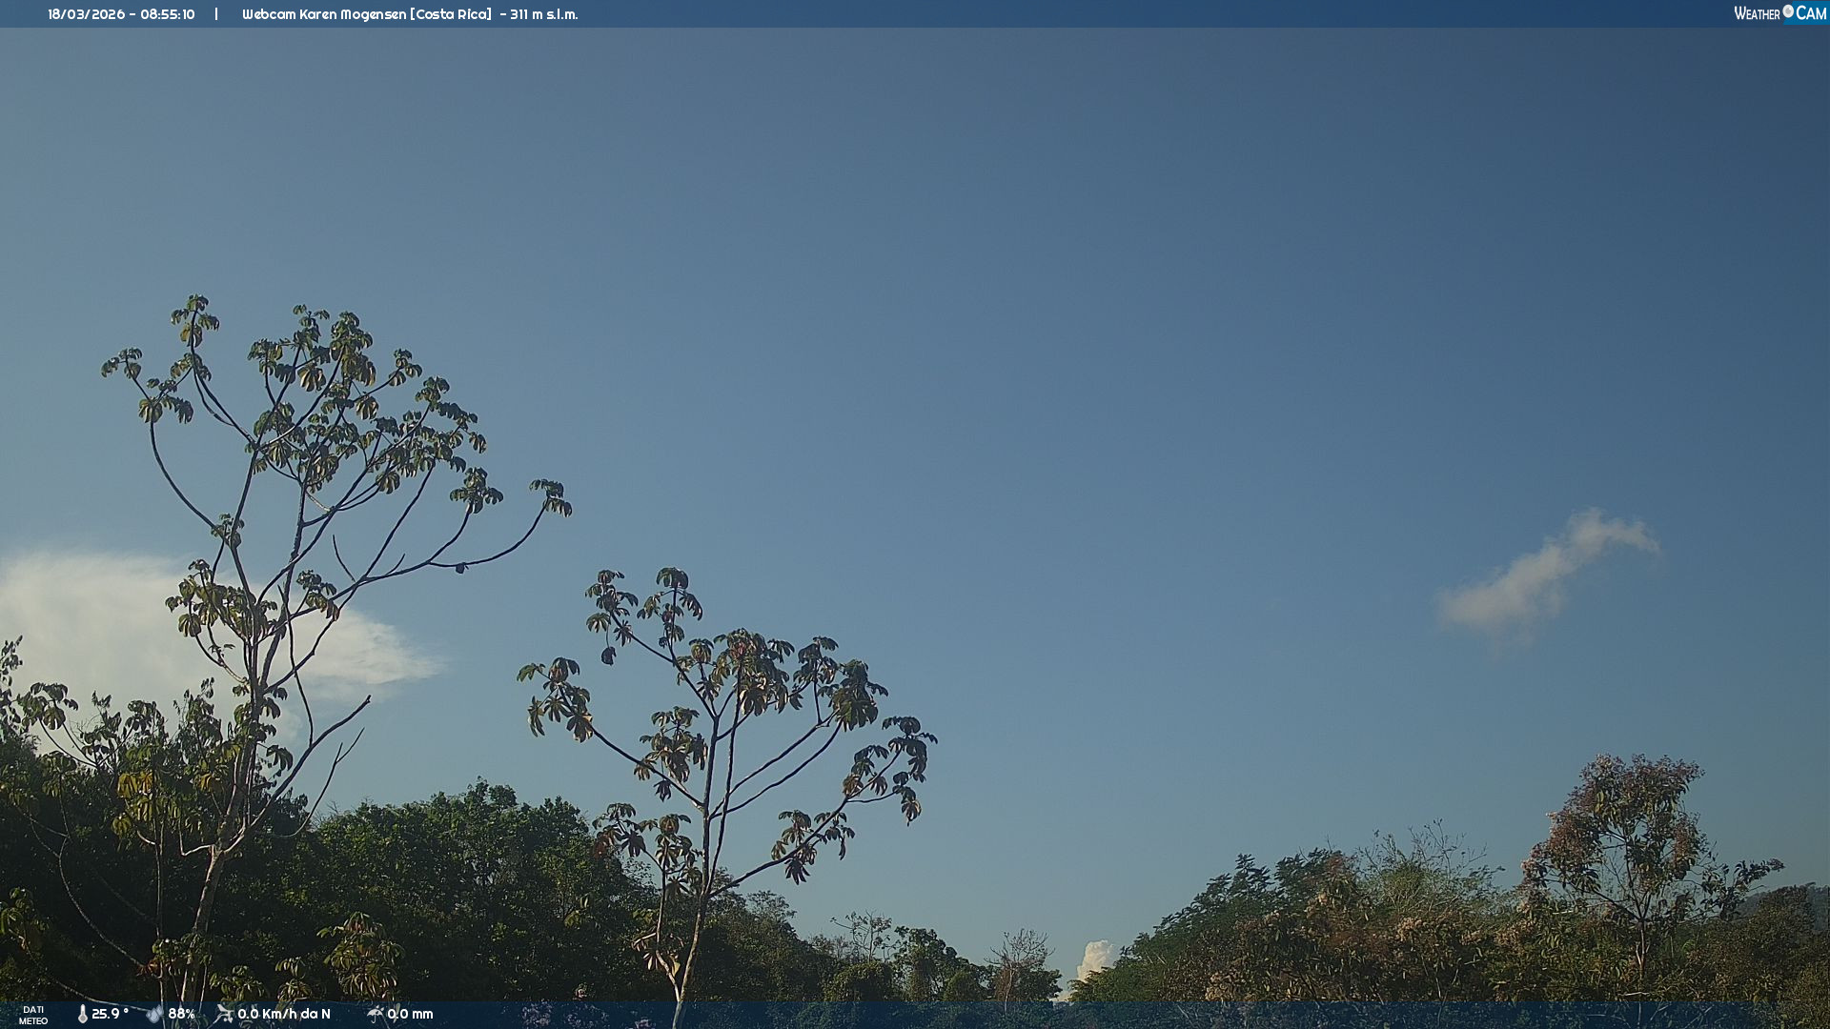Click the rain umbrella icon

[x=375, y=1014]
